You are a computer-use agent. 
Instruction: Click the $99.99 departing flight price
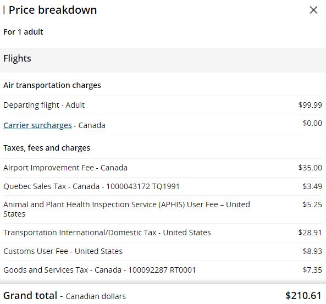pyautogui.click(x=310, y=105)
